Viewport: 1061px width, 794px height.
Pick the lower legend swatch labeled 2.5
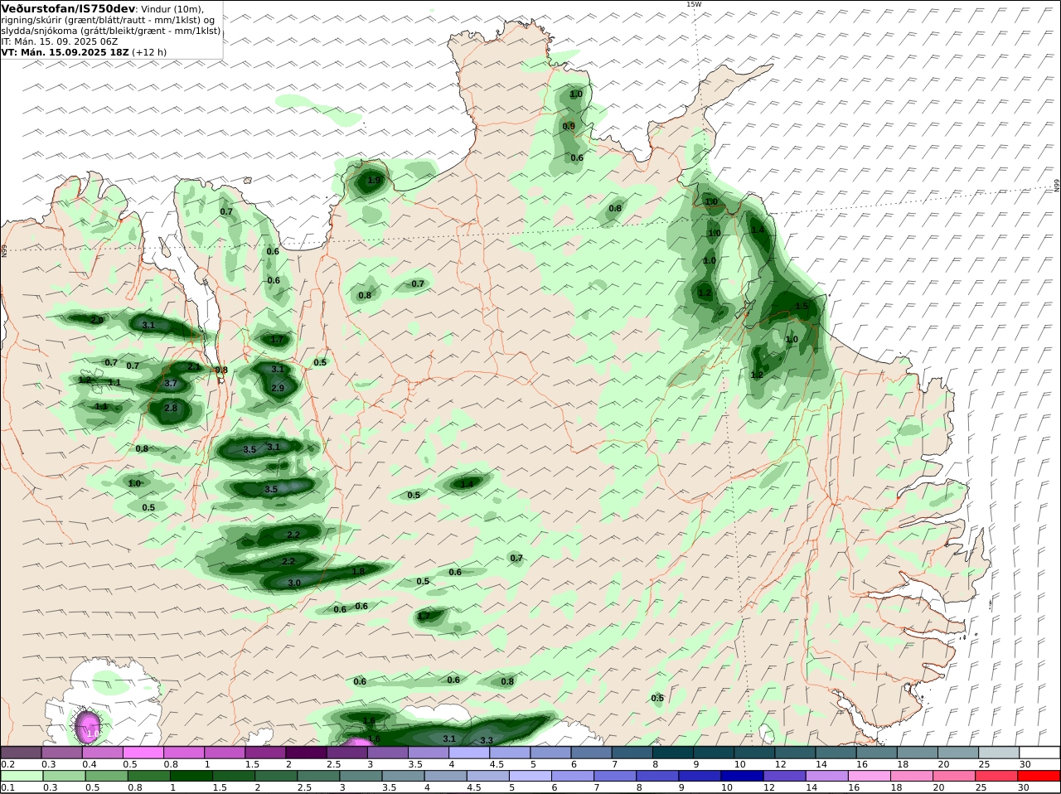pyautogui.click(x=318, y=776)
